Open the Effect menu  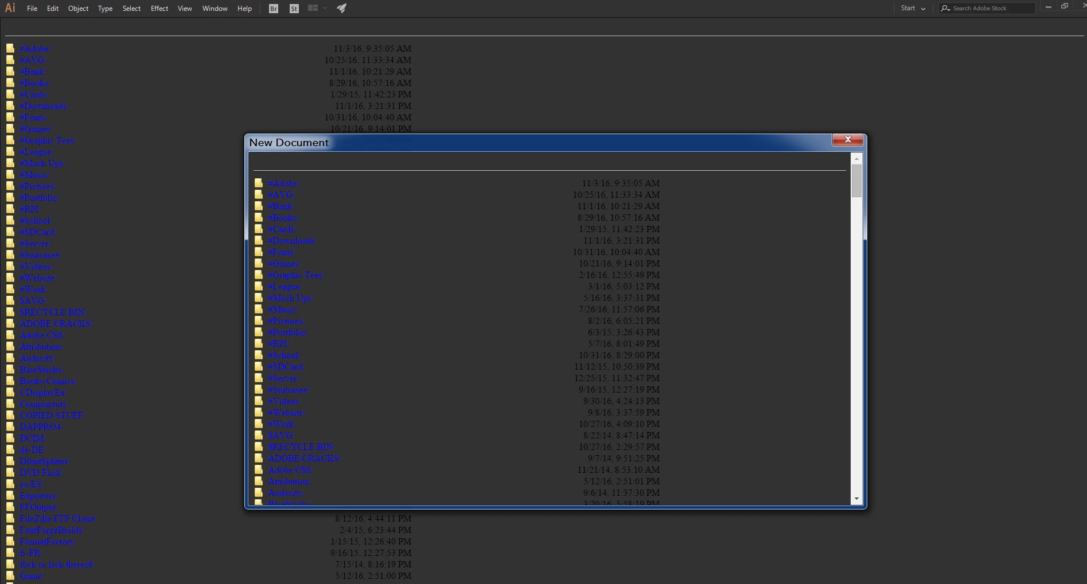coord(159,9)
